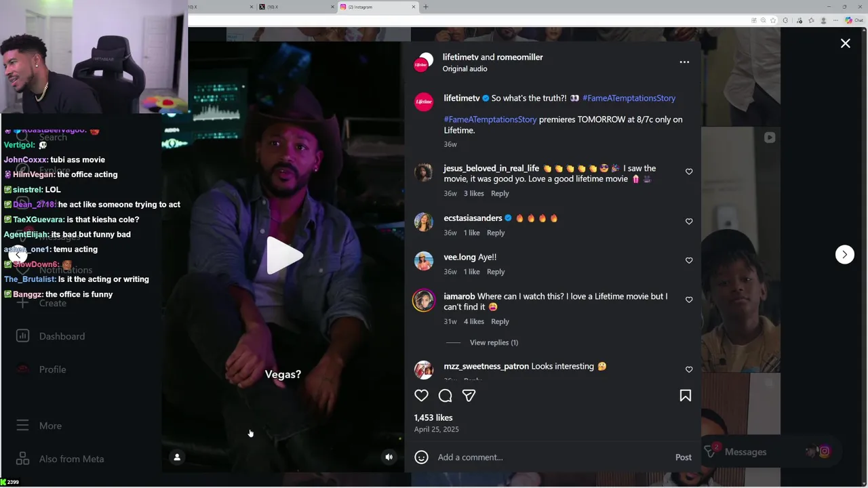The width and height of the screenshot is (868, 488).
Task: Share the post with paper plane icon
Action: 469,395
